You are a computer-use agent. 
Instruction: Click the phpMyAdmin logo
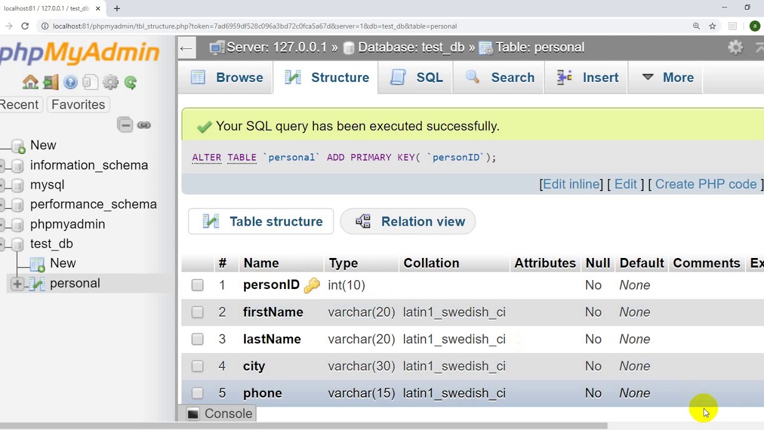[x=80, y=53]
